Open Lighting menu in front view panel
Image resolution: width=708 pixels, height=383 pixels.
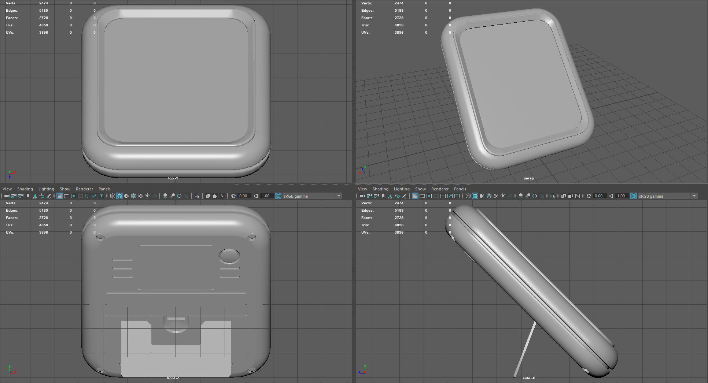click(x=46, y=189)
